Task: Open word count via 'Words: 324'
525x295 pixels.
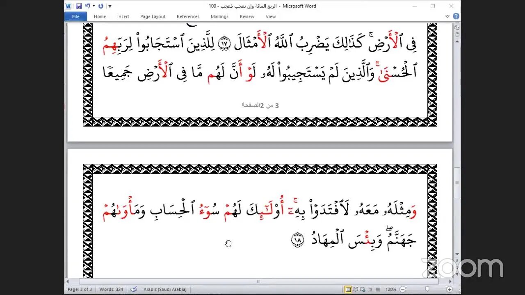Action: (112, 289)
